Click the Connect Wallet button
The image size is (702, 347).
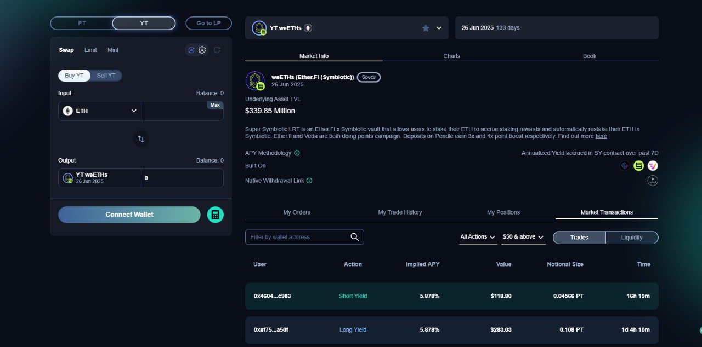point(129,215)
